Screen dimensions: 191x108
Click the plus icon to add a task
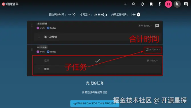[125, 4]
